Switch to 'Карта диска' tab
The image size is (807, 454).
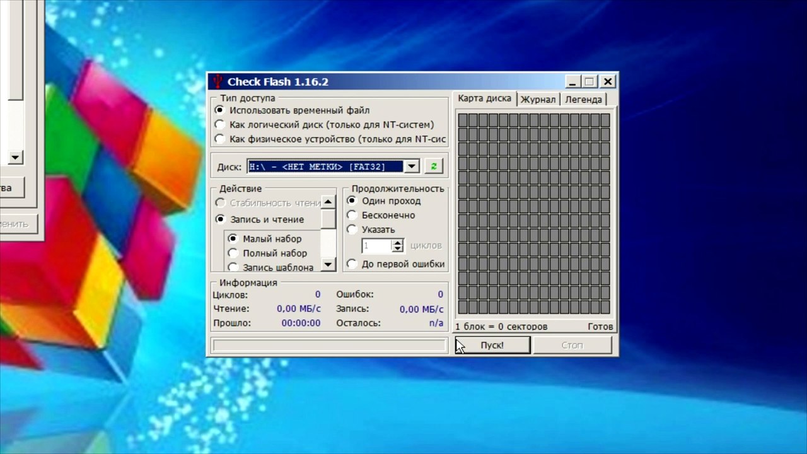click(484, 98)
